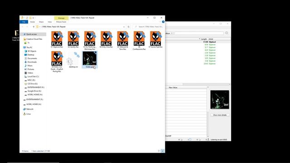Switch to large icons view in status bar
The height and width of the screenshot is (163, 290).
(x=163, y=151)
